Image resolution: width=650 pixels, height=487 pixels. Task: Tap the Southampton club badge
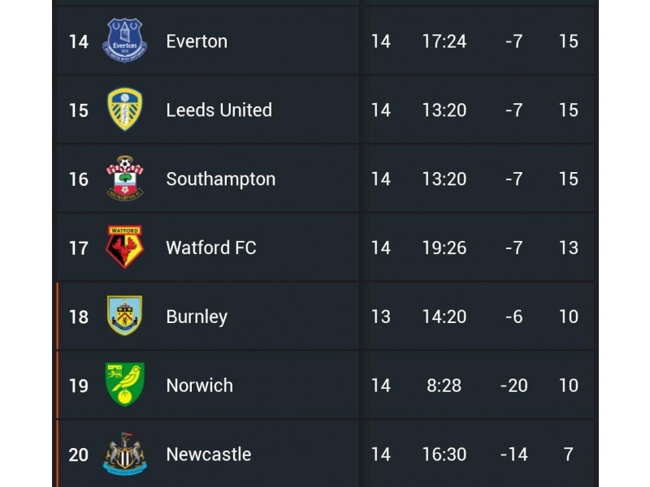pos(125,179)
